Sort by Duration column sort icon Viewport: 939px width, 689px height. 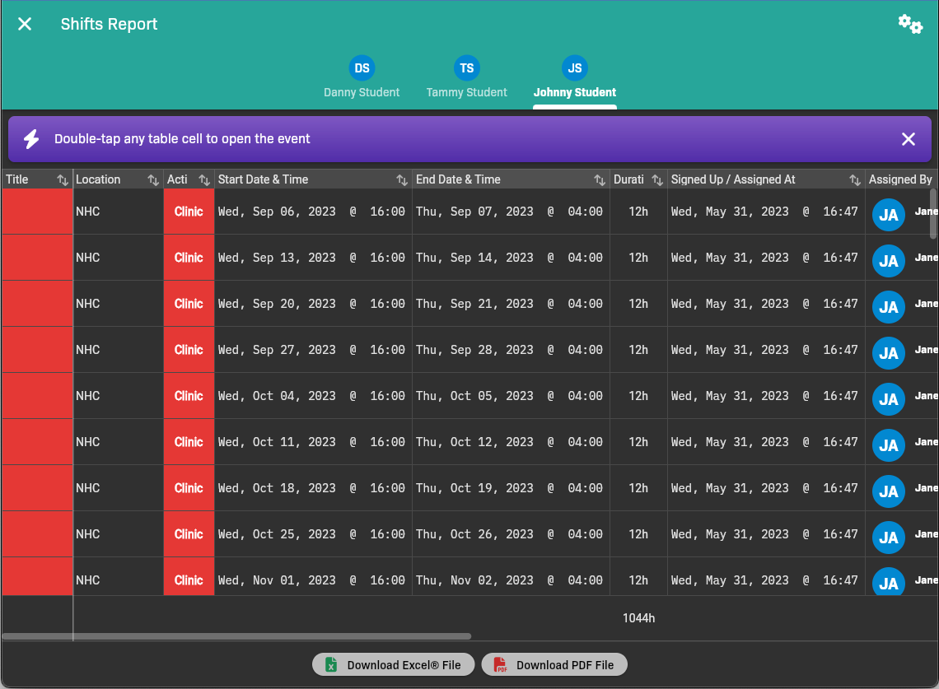[657, 179]
